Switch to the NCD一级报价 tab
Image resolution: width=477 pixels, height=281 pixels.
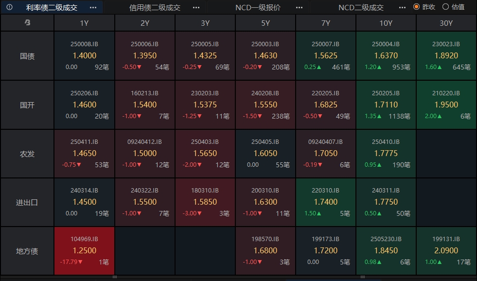258,8
